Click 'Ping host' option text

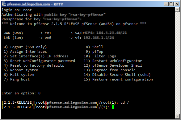click(20, 79)
